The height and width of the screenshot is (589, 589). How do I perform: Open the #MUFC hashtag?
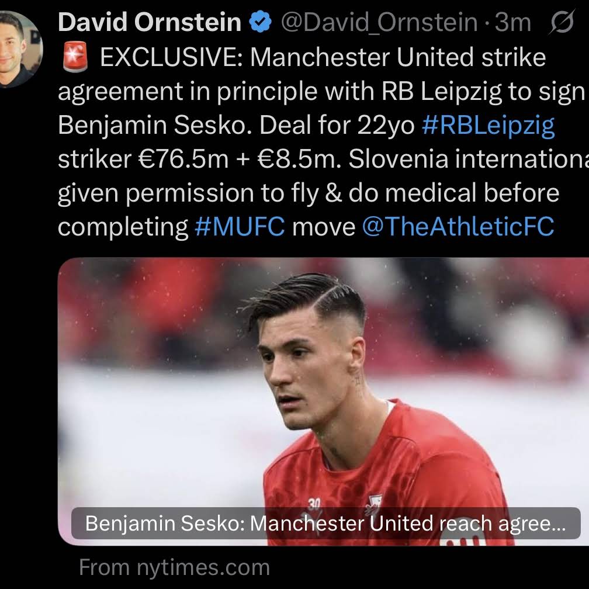click(240, 227)
